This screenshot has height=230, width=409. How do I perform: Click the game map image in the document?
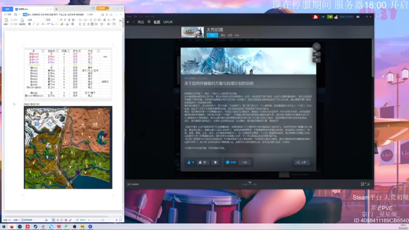tap(68, 147)
